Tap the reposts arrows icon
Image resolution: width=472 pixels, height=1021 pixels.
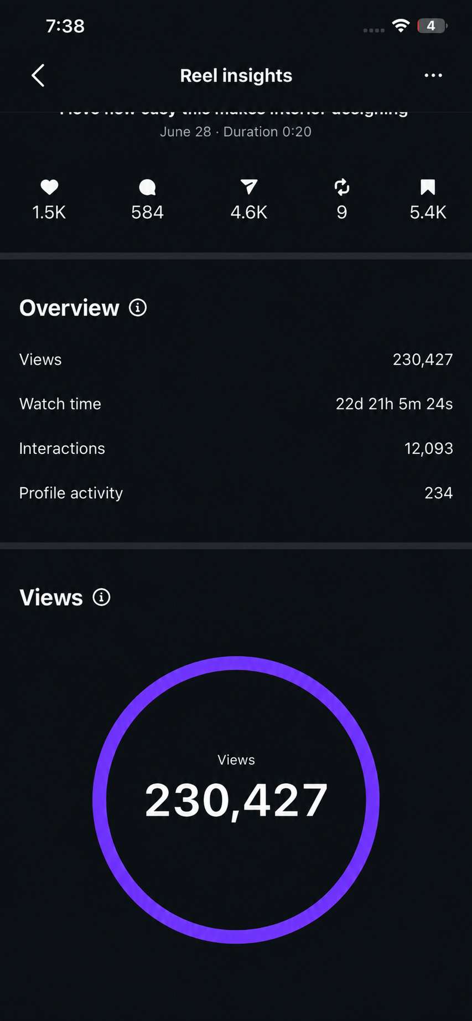coord(342,187)
